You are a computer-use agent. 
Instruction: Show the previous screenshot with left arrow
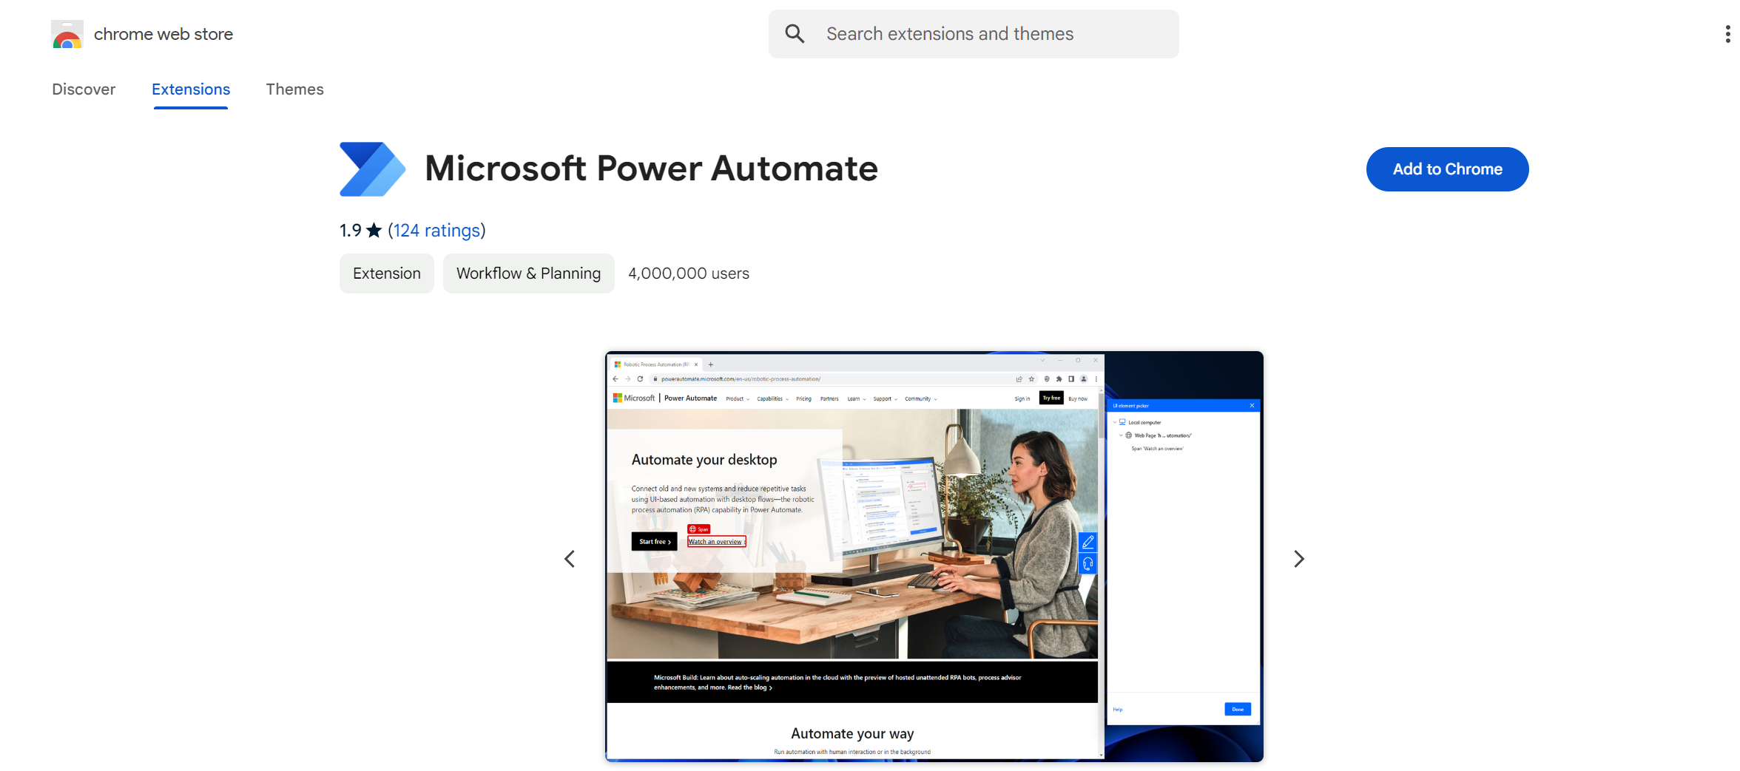coord(570,559)
